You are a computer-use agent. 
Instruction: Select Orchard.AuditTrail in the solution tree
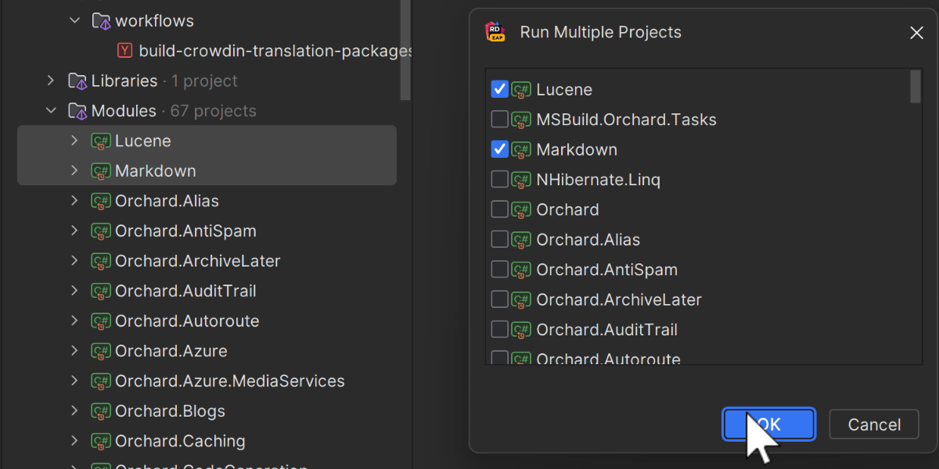[185, 292]
